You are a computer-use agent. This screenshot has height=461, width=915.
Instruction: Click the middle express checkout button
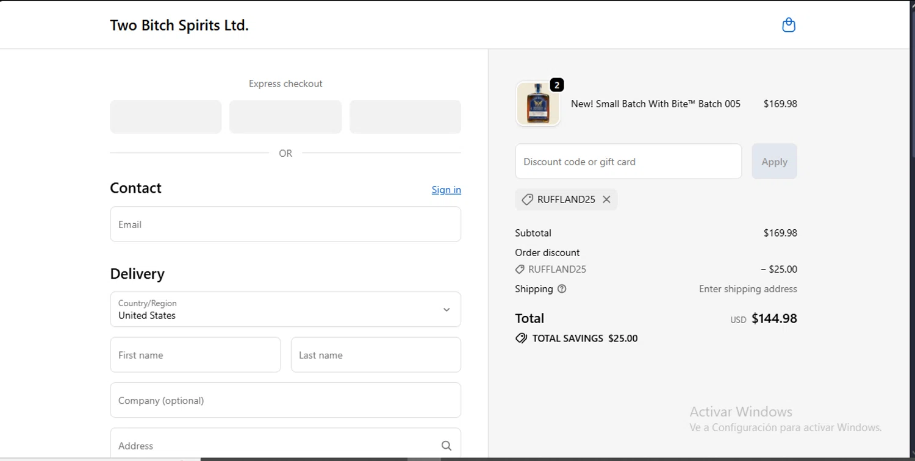click(x=285, y=117)
